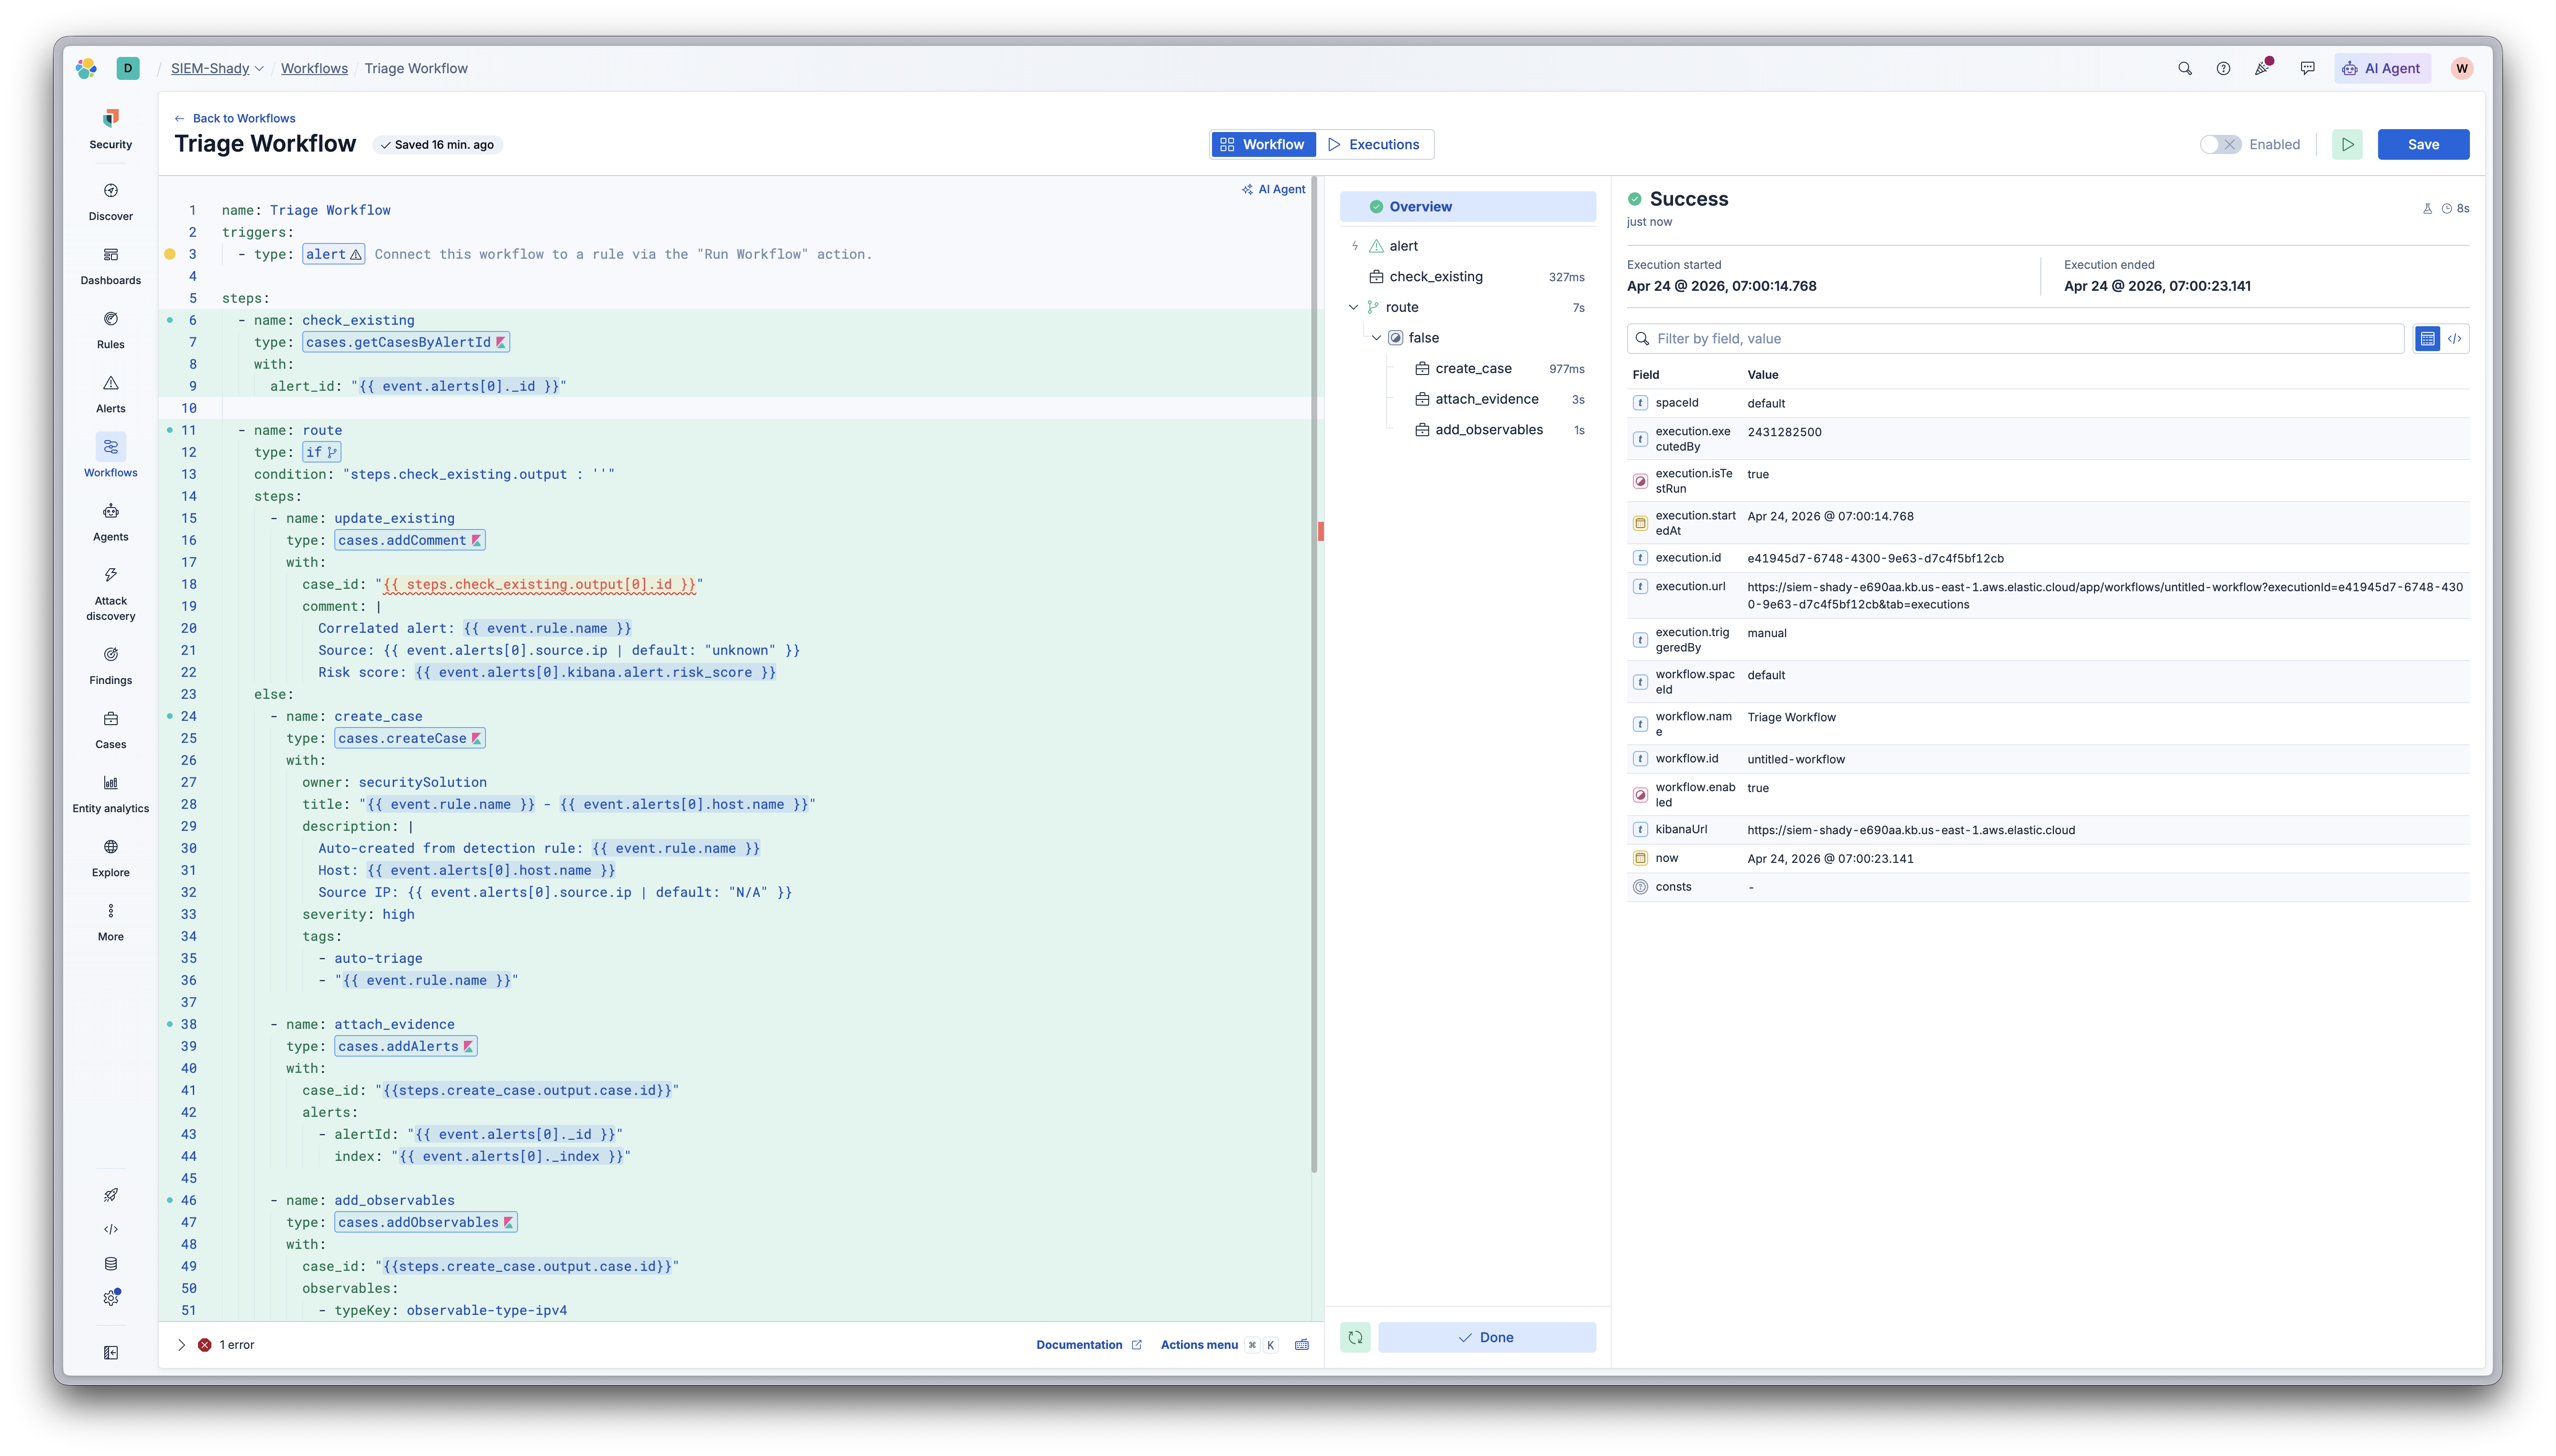
Task: Open Alerts in the sidebar
Action: point(110,394)
